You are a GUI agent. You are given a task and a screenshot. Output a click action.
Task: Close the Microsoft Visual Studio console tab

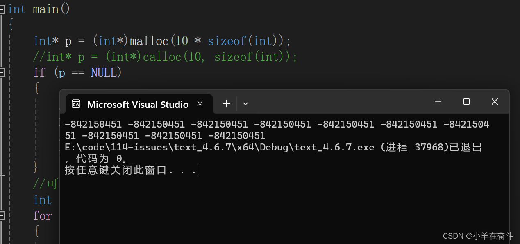click(200, 104)
